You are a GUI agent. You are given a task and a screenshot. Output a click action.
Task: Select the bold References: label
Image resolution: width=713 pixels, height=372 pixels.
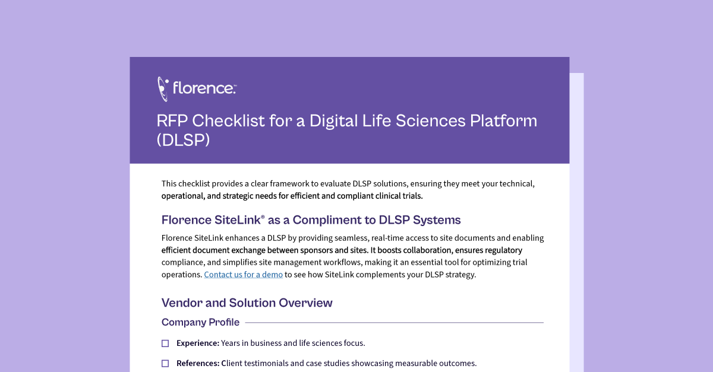tap(198, 363)
